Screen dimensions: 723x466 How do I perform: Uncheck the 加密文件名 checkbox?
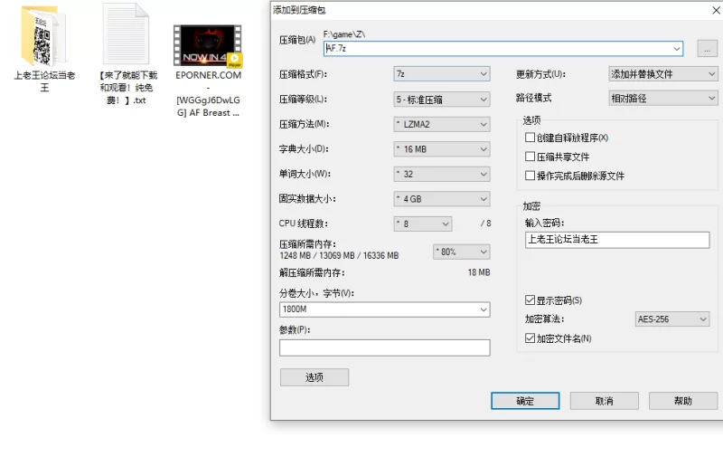(530, 338)
